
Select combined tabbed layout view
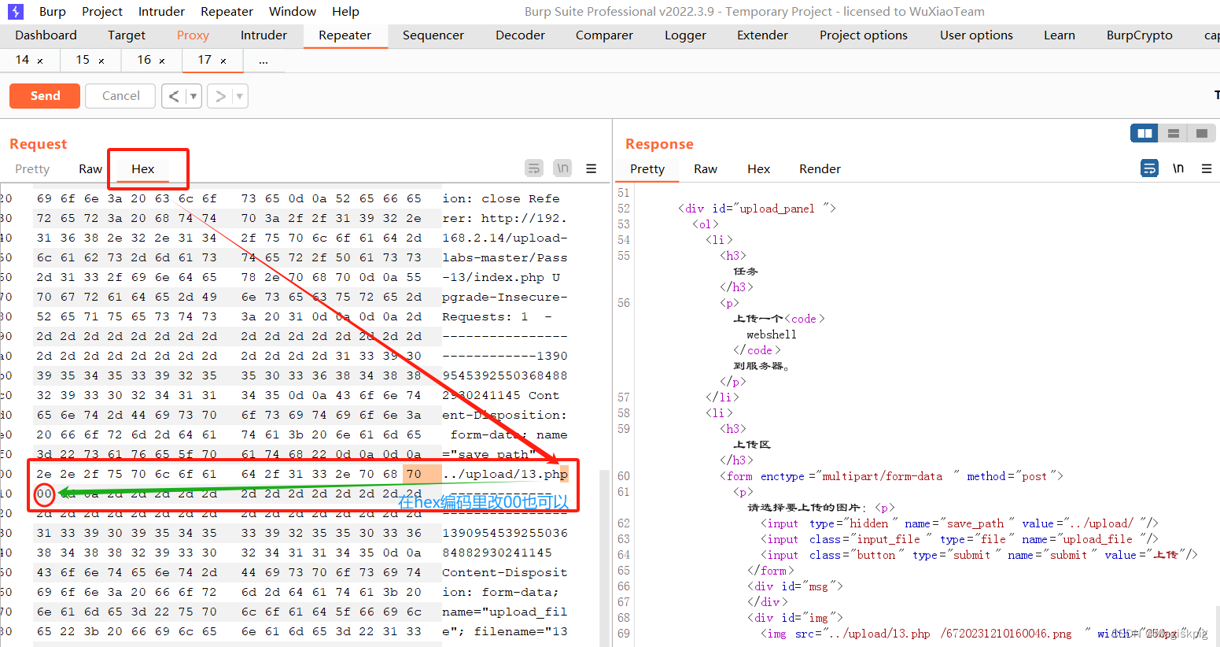1201,133
